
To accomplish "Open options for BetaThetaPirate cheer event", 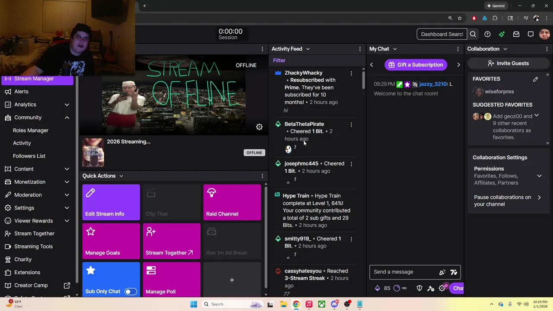I will click(x=351, y=125).
